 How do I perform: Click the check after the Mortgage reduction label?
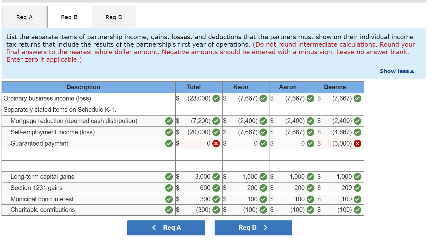(x=169, y=121)
